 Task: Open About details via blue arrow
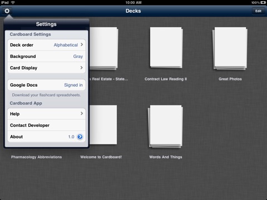(x=80, y=137)
